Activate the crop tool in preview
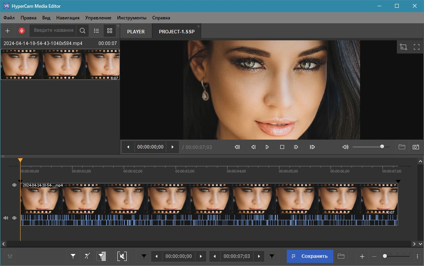The width and height of the screenshot is (424, 266). pyautogui.click(x=403, y=47)
